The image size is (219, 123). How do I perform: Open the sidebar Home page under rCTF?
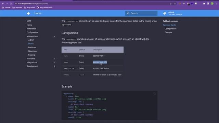(x=29, y=25)
